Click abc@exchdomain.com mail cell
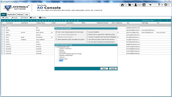 tap(133, 28)
